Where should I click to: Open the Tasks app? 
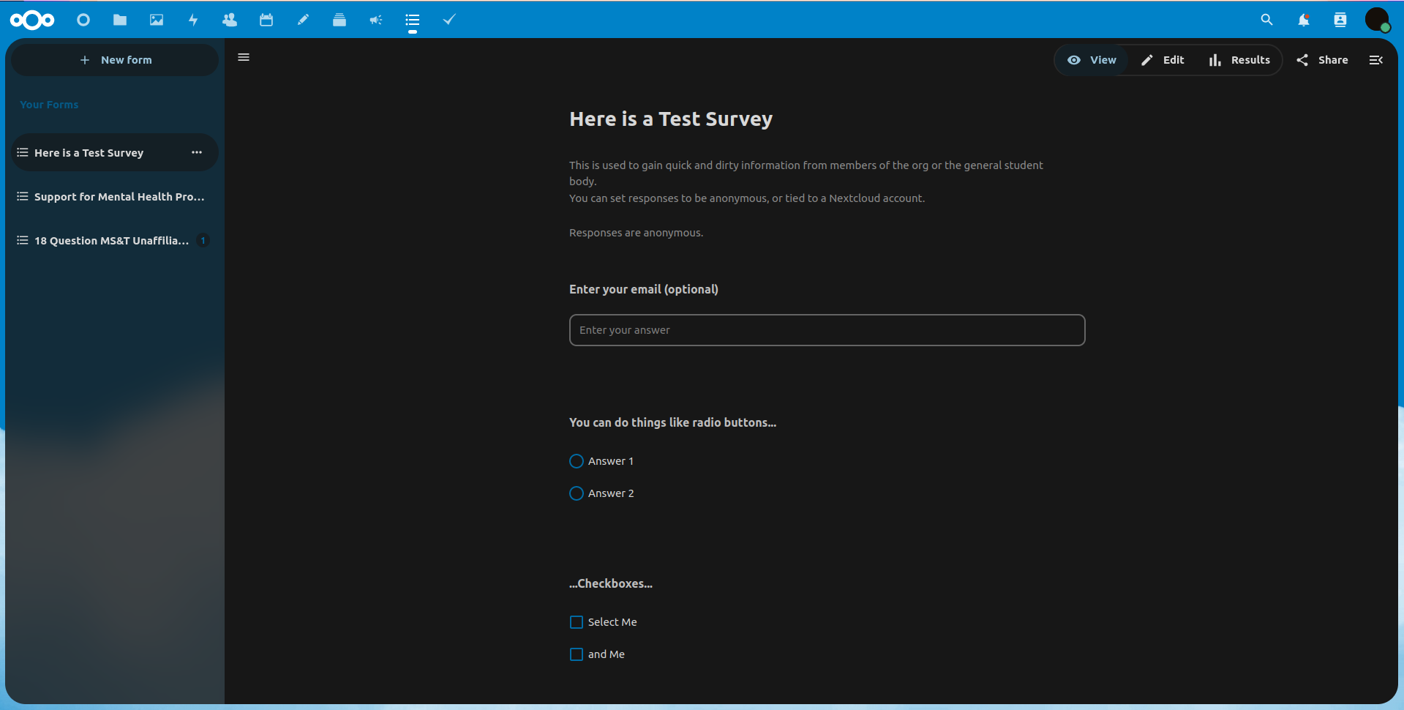click(x=448, y=20)
